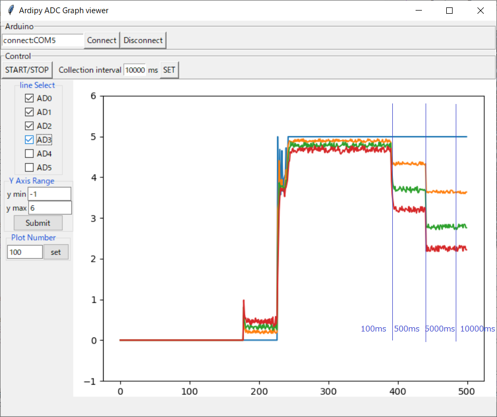Image resolution: width=497 pixels, height=417 pixels.
Task: Uncheck the AD1 line
Action: [x=29, y=112]
